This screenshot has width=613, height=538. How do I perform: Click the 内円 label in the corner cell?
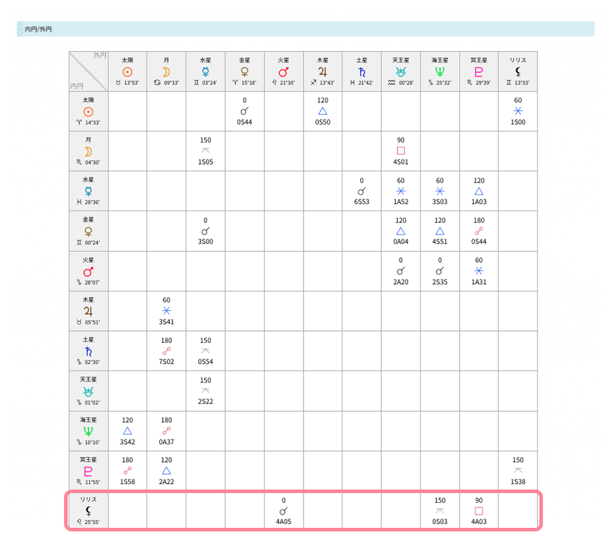(x=78, y=85)
